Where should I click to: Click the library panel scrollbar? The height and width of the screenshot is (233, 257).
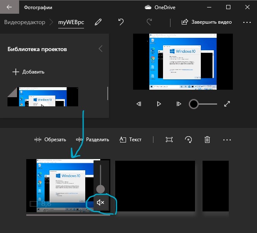[x=108, y=93]
